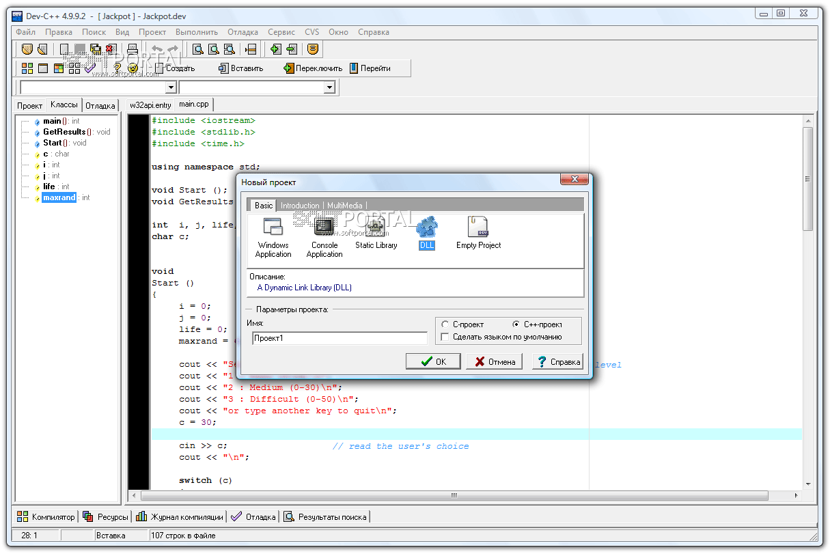Screen dimensions: 830x554
Task: Open the w32api.entry editor tab
Action: pos(150,105)
